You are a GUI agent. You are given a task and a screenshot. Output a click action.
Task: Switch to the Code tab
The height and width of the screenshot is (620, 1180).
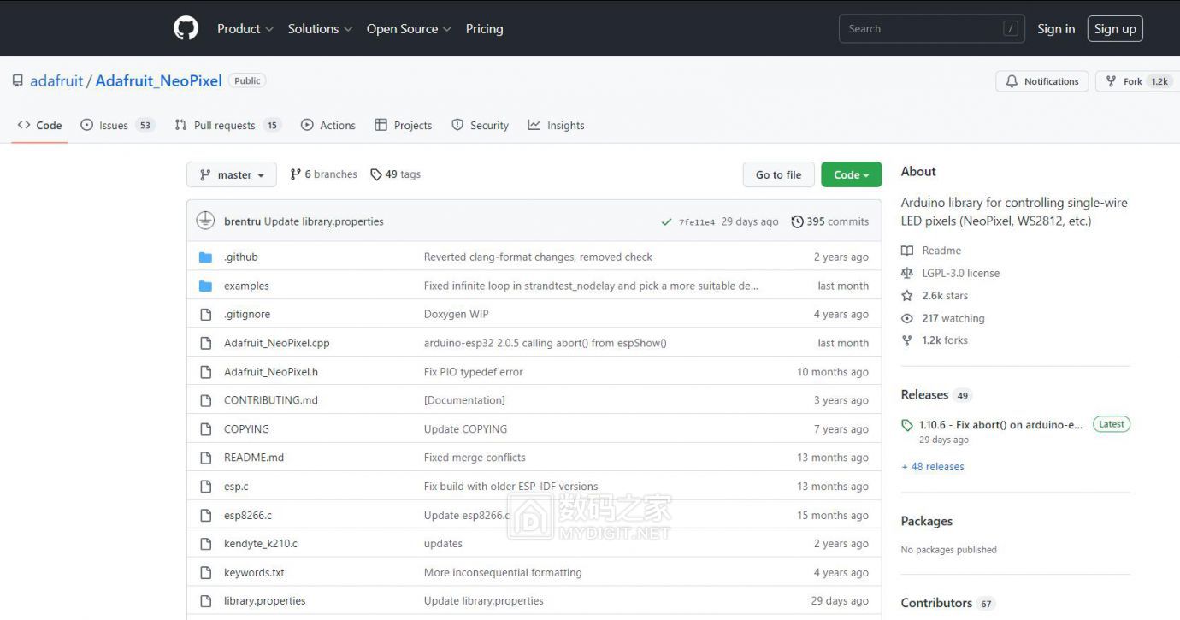[40, 125]
